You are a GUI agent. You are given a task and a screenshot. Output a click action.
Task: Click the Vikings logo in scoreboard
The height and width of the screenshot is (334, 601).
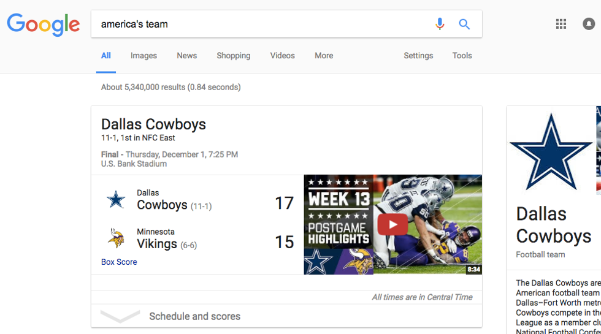tap(116, 238)
